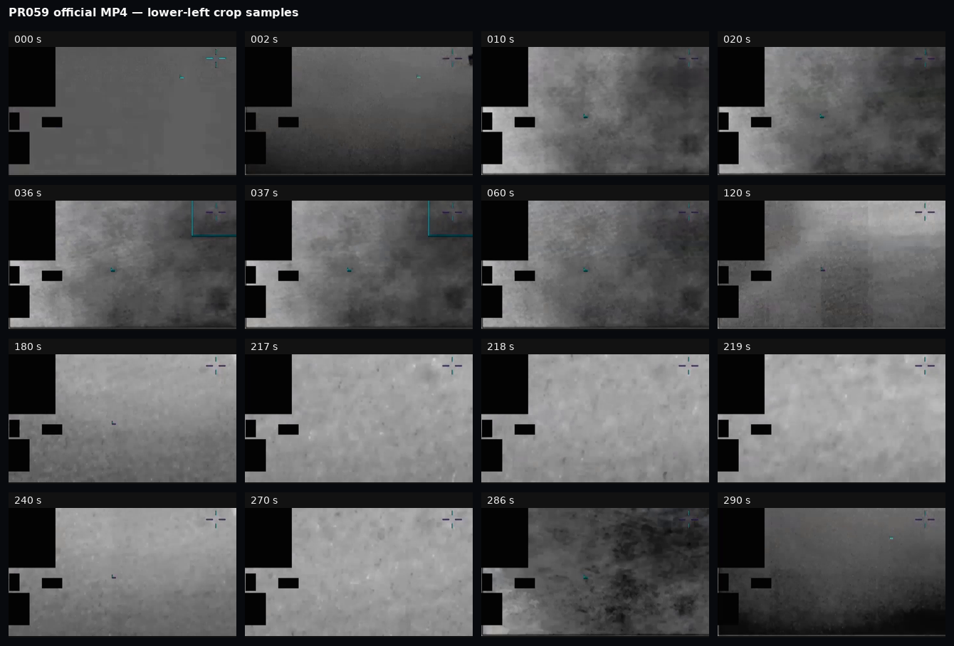Image resolution: width=954 pixels, height=646 pixels.
Task: Click the crosshair reticle in 219 s frame
Action: [925, 366]
